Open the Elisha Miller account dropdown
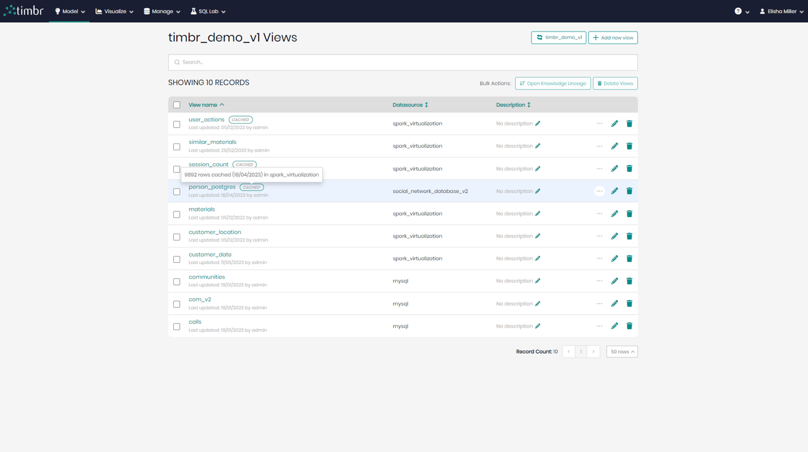Viewport: 808px width, 452px height. tap(780, 11)
